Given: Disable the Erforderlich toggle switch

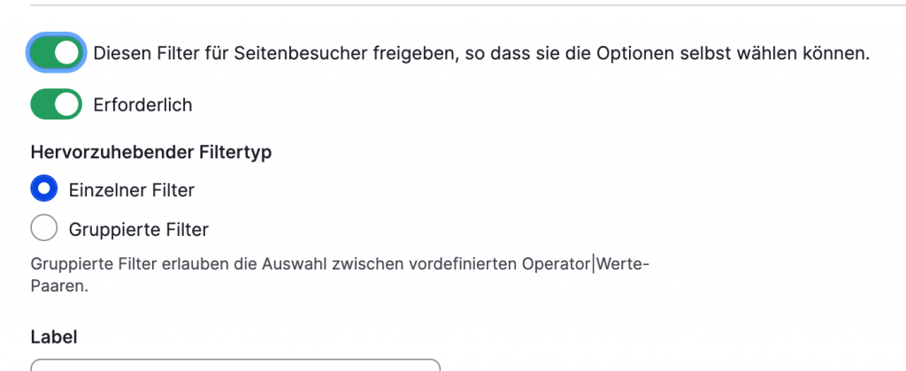Looking at the screenshot, I should coord(57,105).
